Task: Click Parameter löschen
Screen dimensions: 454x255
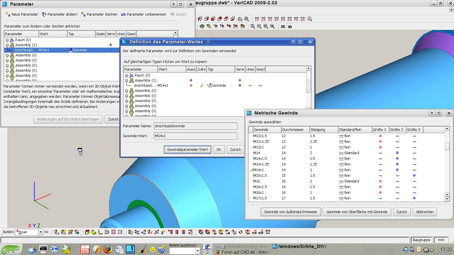Action: pos(99,14)
